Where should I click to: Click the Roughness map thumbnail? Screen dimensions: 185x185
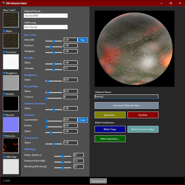click(x=11, y=82)
